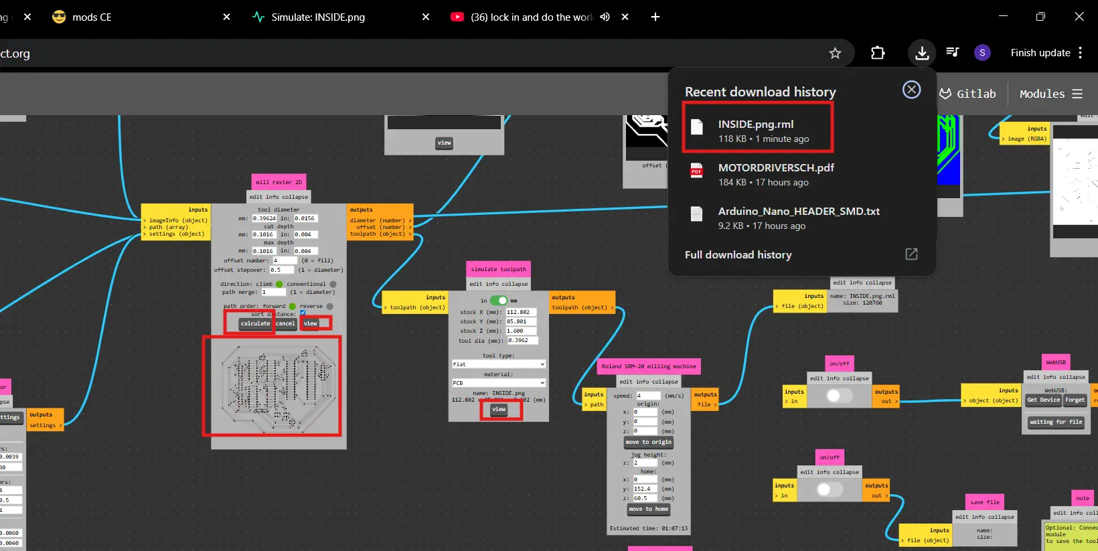Select reverse path order radio button
This screenshot has width=1098, height=551.
point(329,306)
